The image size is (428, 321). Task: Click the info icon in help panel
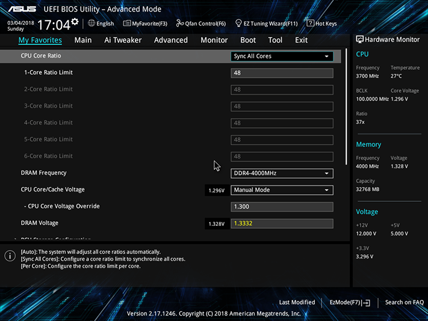click(10, 256)
